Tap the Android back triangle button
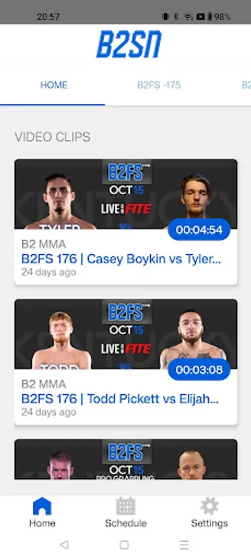Screen dimensions: 251x560 tap(64, 544)
